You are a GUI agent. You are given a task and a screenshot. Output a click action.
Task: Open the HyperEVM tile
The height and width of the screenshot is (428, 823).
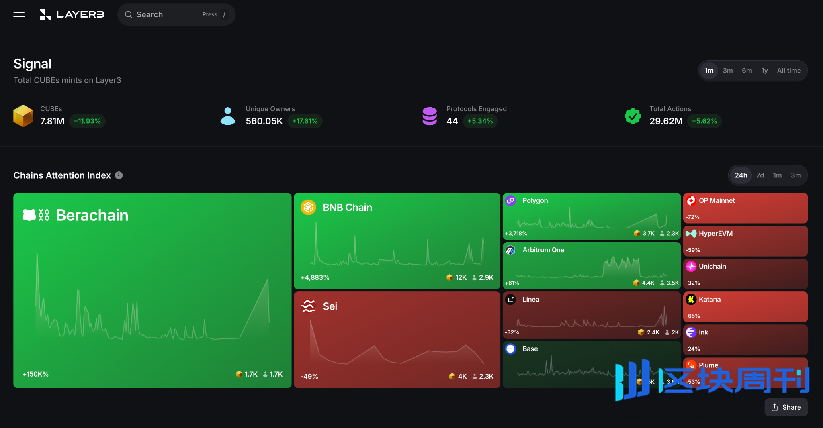745,241
